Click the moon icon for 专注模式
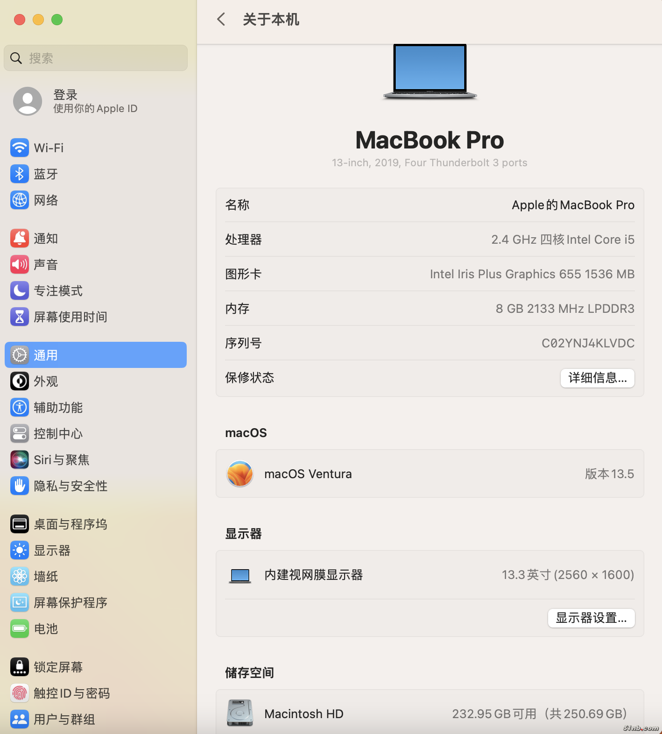The width and height of the screenshot is (662, 734). coord(20,290)
